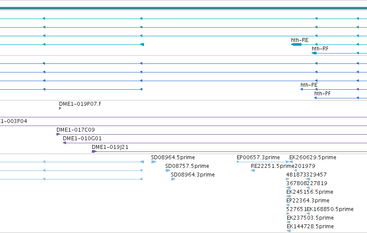
Task: Select the EK260629.5prime label
Action: point(313,157)
